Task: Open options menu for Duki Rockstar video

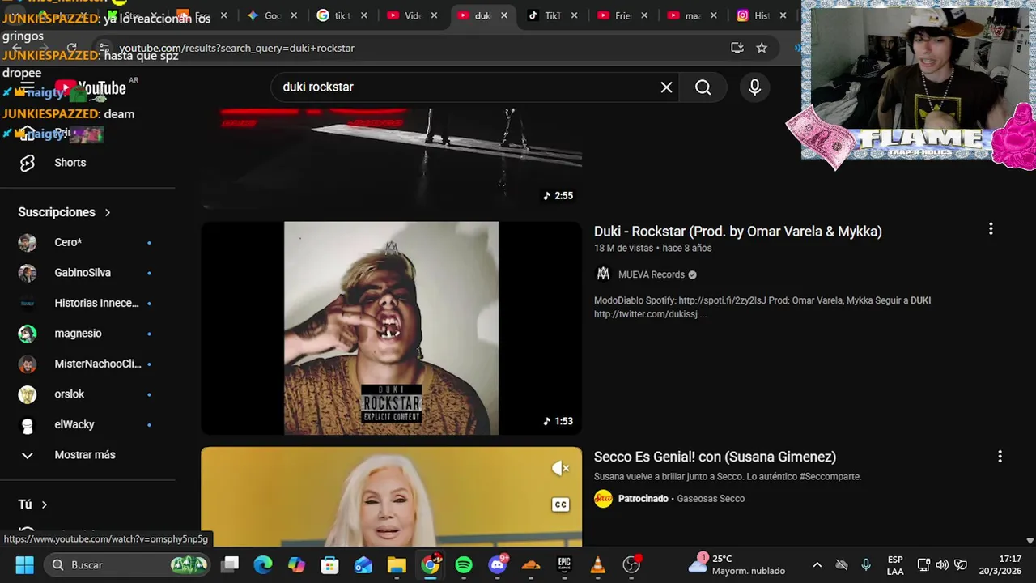Action: tap(991, 229)
